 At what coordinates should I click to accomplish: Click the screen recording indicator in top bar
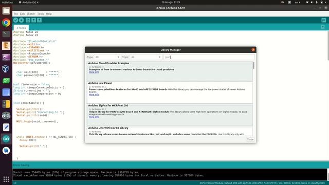click(x=283, y=2)
